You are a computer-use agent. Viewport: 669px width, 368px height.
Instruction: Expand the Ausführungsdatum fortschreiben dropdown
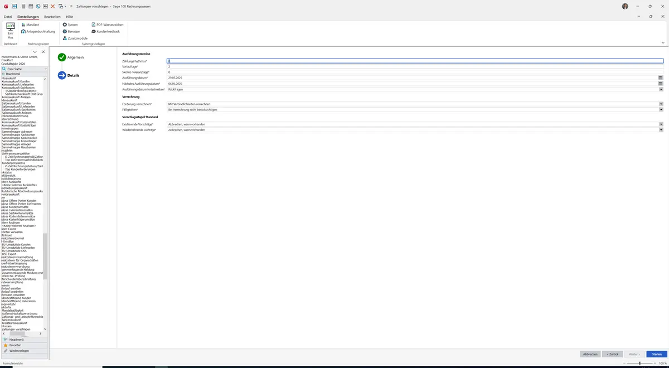click(661, 89)
